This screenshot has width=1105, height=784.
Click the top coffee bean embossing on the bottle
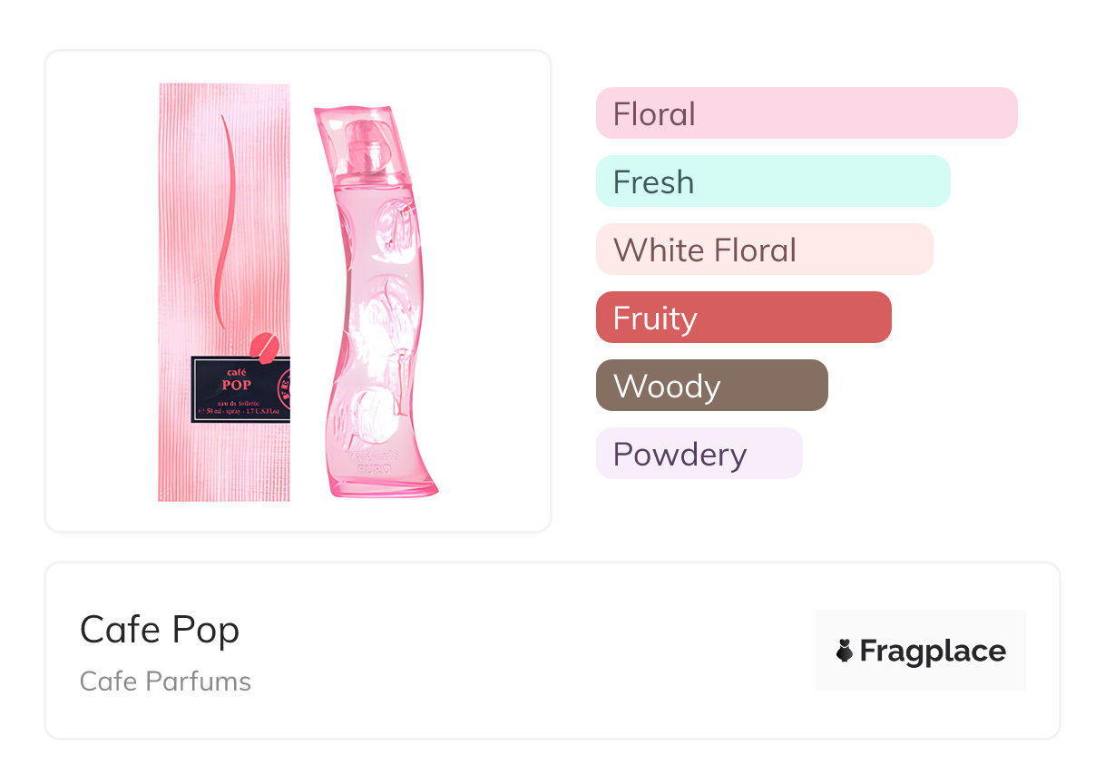coord(392,219)
